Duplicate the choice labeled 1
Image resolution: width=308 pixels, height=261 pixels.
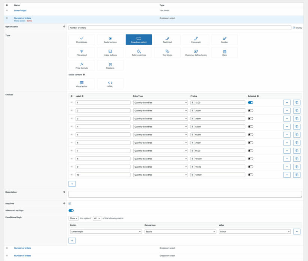point(297,102)
